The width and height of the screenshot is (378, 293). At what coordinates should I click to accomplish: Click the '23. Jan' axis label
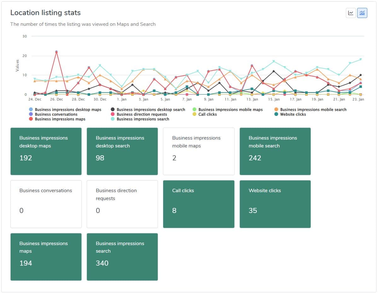[x=358, y=99]
